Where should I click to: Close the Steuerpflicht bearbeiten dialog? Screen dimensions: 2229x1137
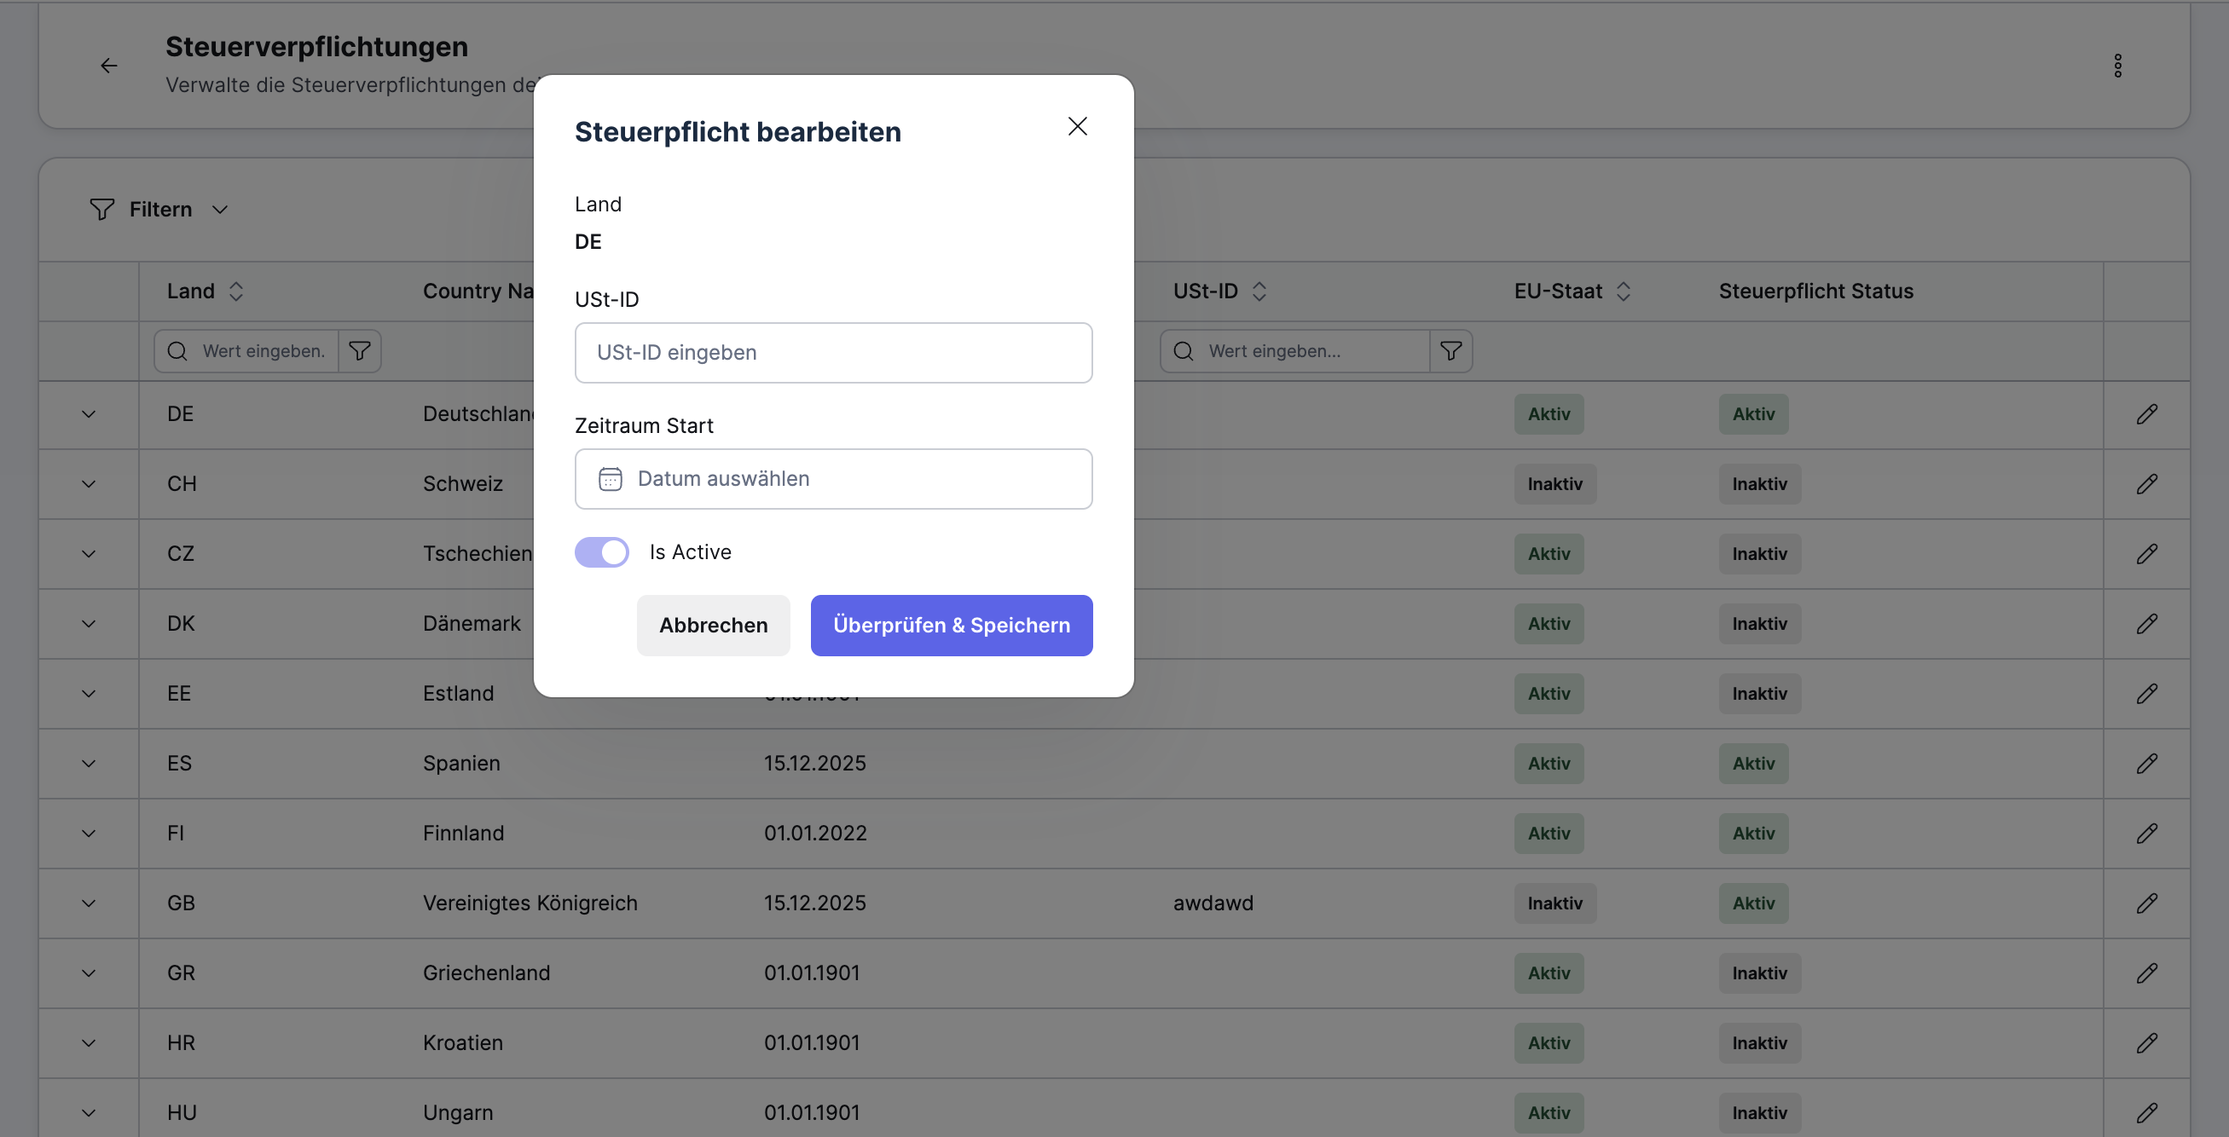click(1076, 126)
